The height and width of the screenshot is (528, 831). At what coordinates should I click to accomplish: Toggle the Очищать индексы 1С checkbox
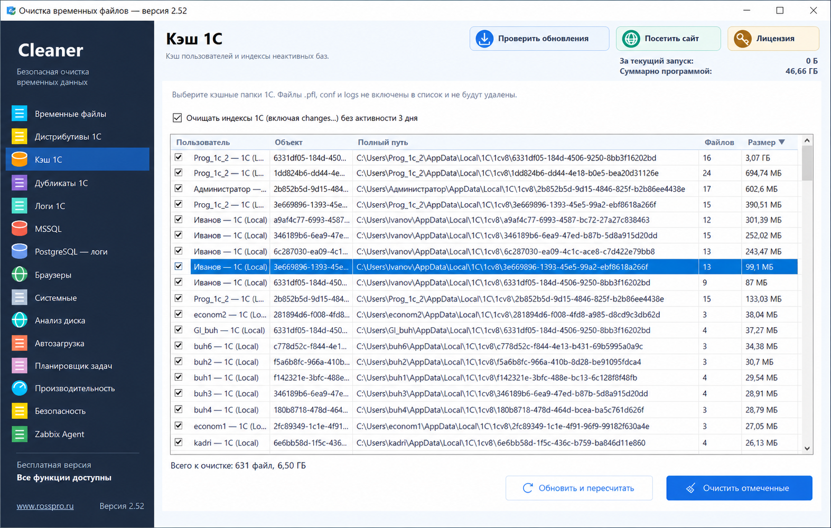pyautogui.click(x=177, y=118)
